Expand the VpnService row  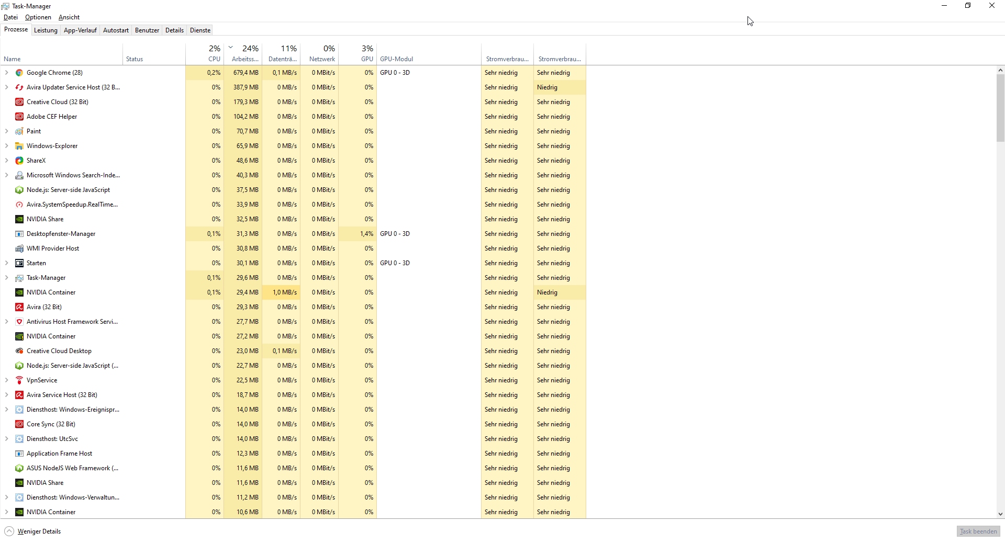[x=7, y=380]
